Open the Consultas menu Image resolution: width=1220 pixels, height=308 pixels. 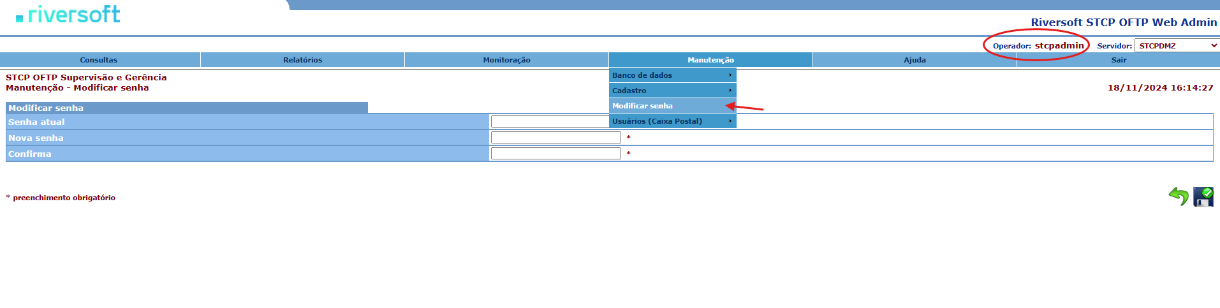pyautogui.click(x=99, y=60)
